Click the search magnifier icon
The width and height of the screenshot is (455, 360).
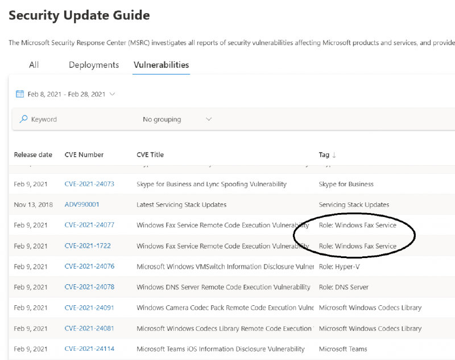(23, 119)
